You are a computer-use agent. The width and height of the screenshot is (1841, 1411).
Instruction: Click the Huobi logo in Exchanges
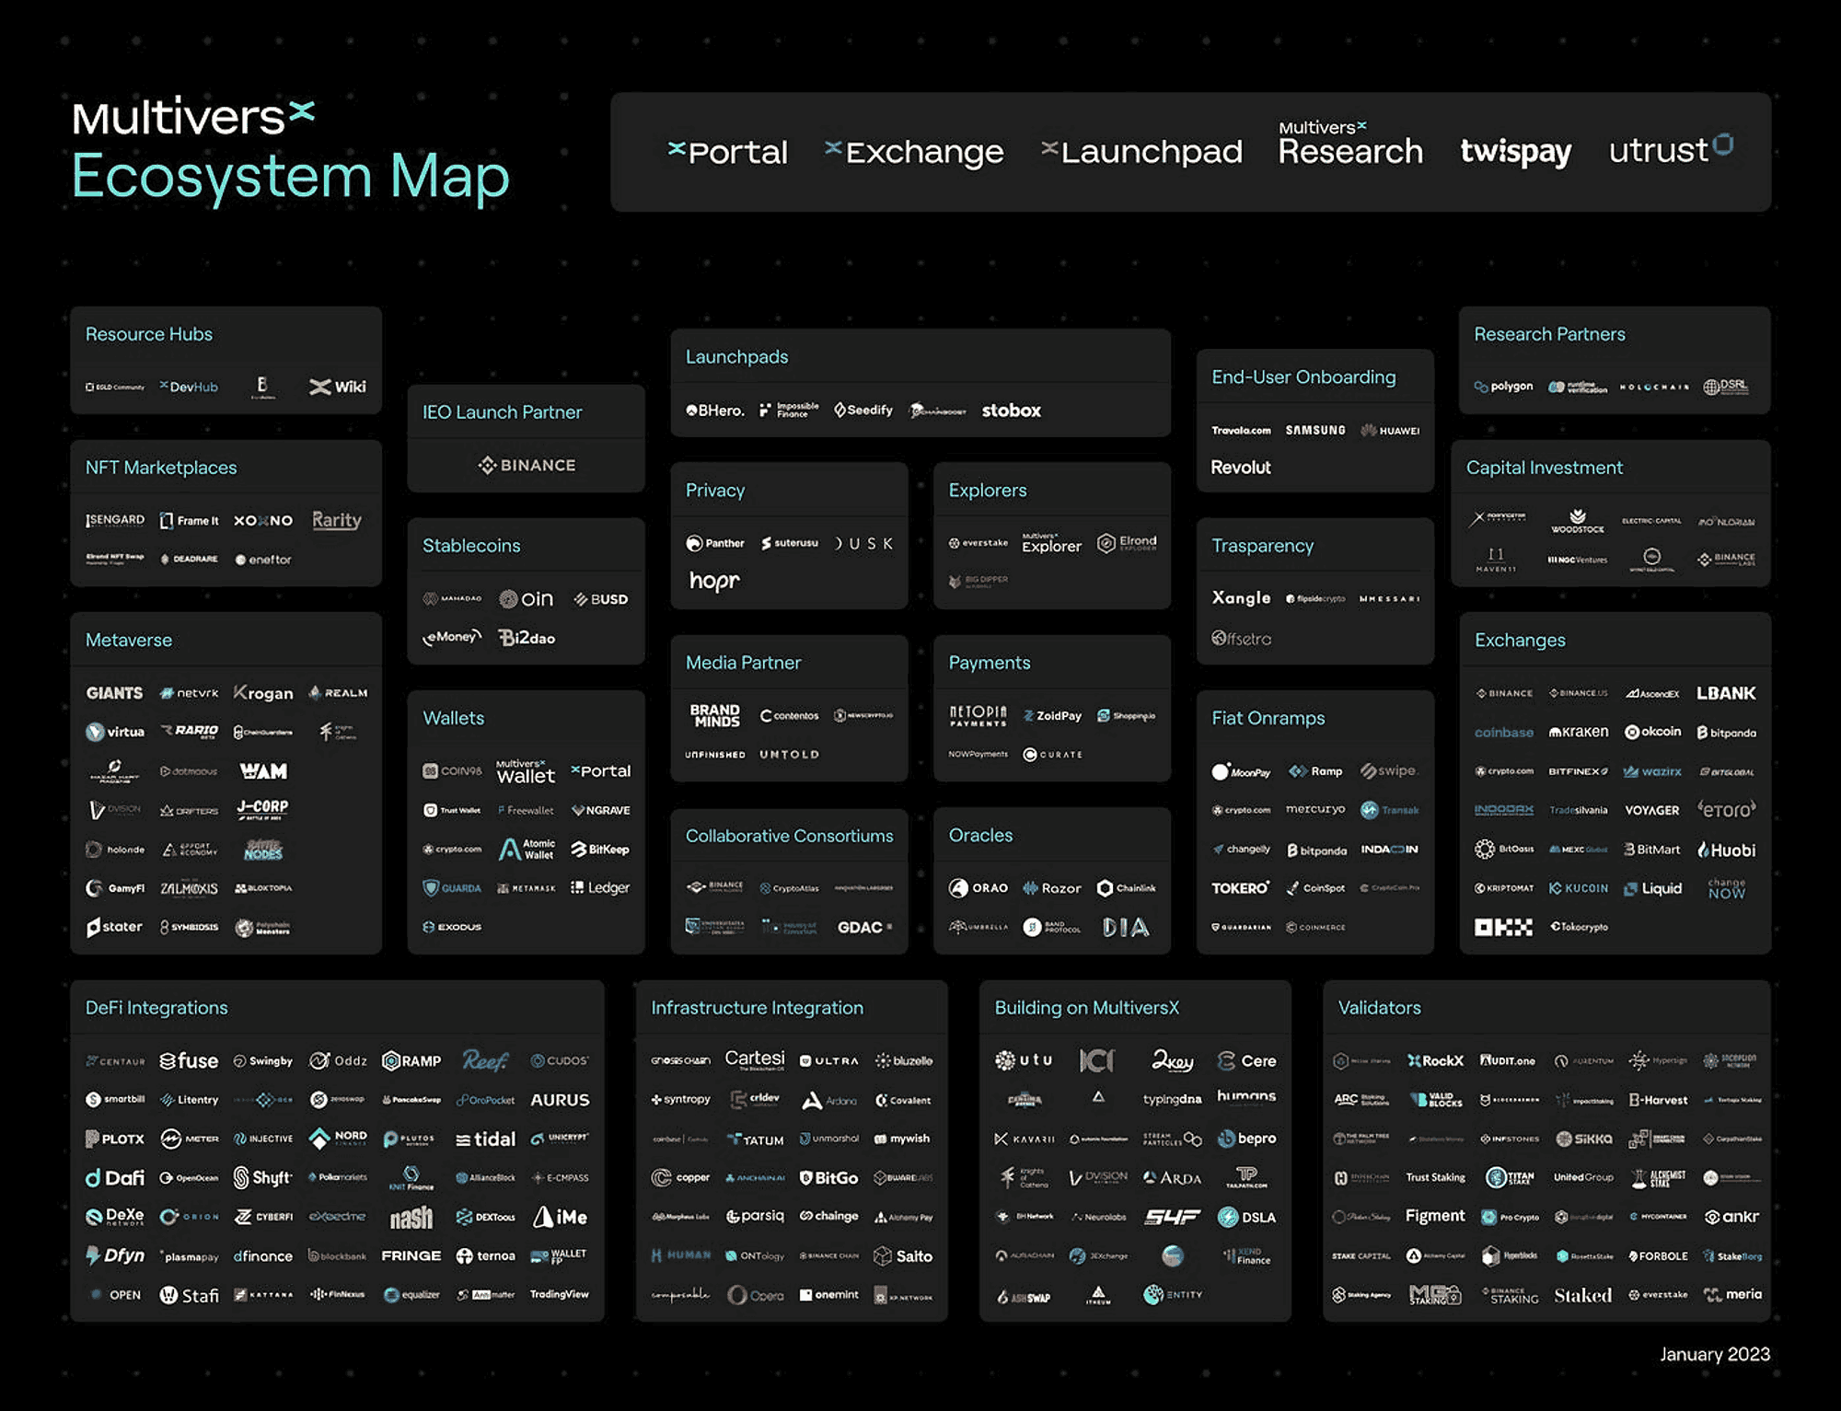[x=1726, y=850]
